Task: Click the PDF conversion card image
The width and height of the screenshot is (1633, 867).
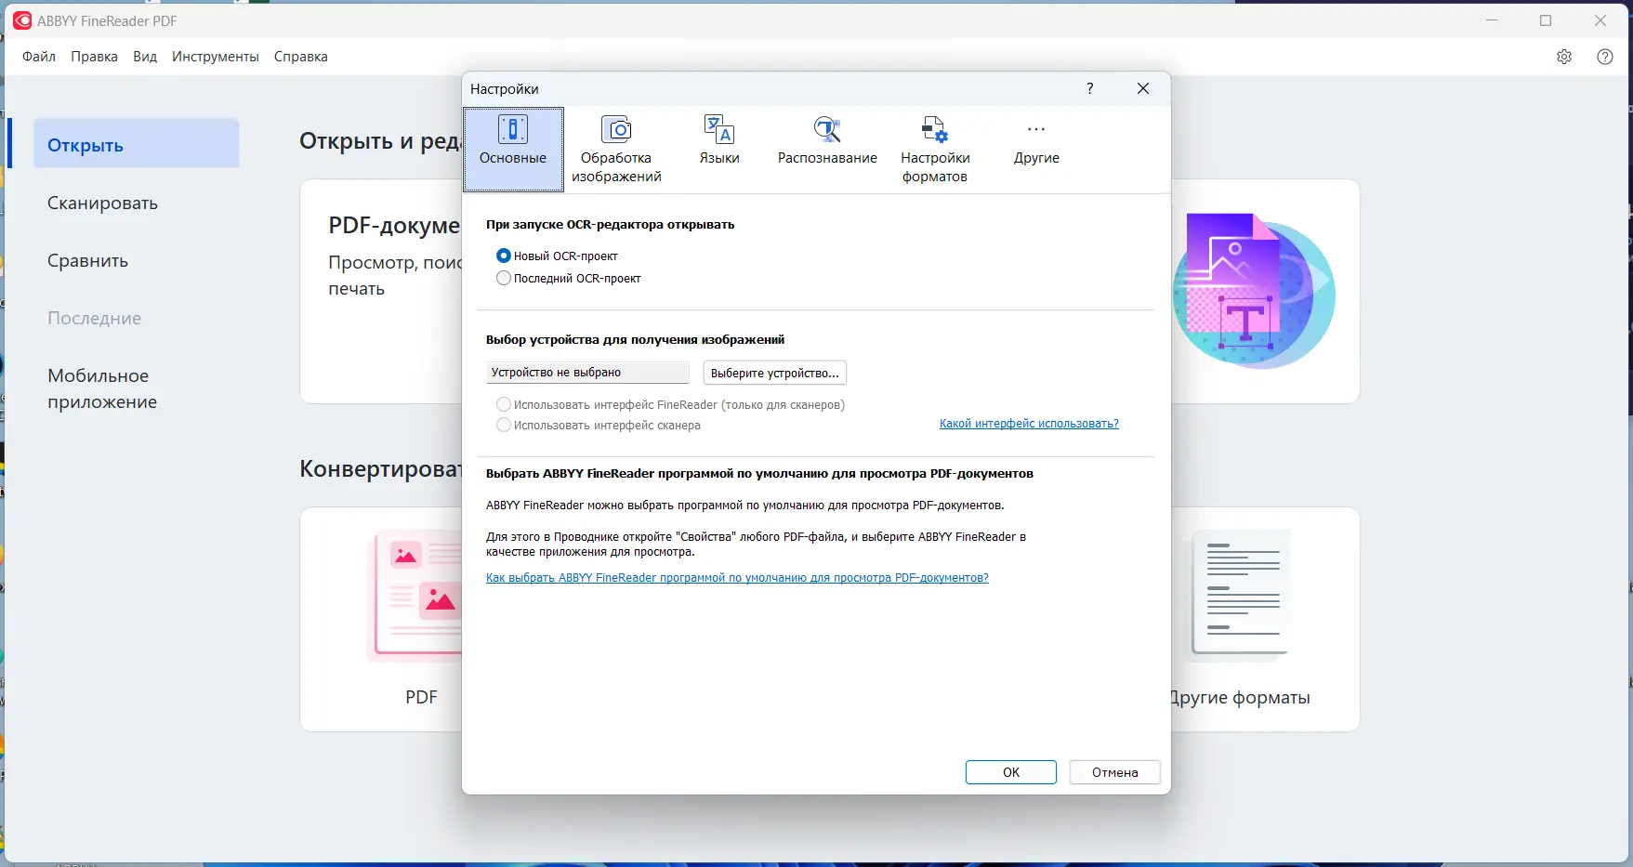Action: point(415,595)
